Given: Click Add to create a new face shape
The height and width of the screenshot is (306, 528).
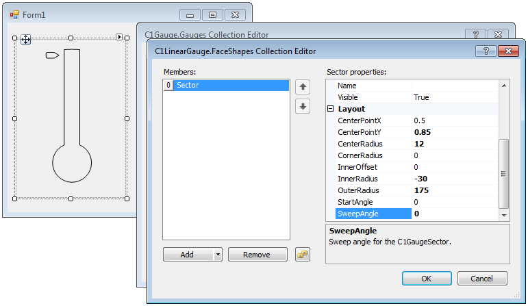Looking at the screenshot, I should 188,255.
